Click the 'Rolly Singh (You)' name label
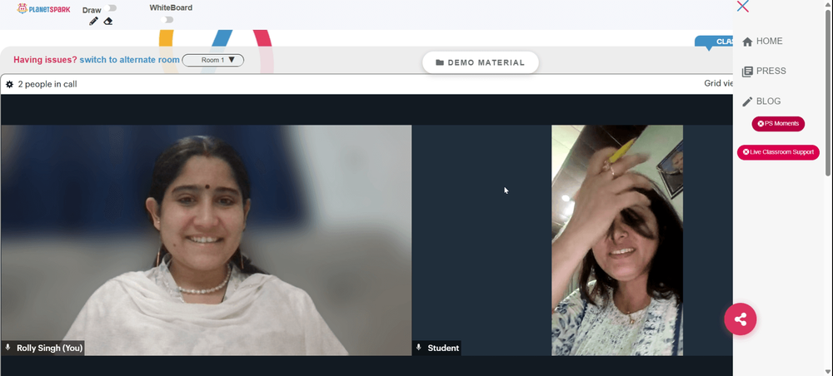833x376 pixels. tap(49, 348)
